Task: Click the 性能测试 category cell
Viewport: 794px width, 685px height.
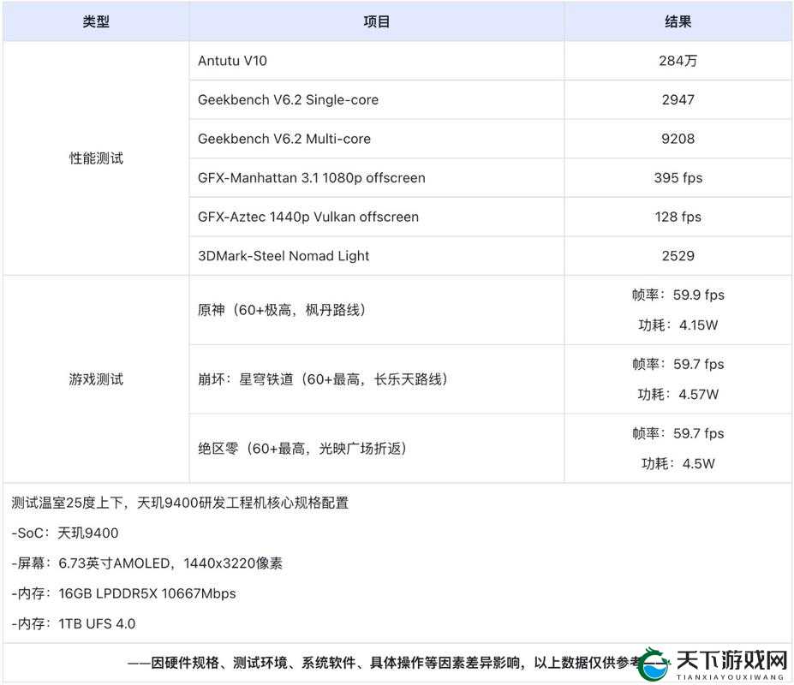Action: coord(96,158)
